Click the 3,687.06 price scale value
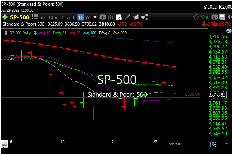The height and width of the screenshot is (154, 232). click(218, 113)
